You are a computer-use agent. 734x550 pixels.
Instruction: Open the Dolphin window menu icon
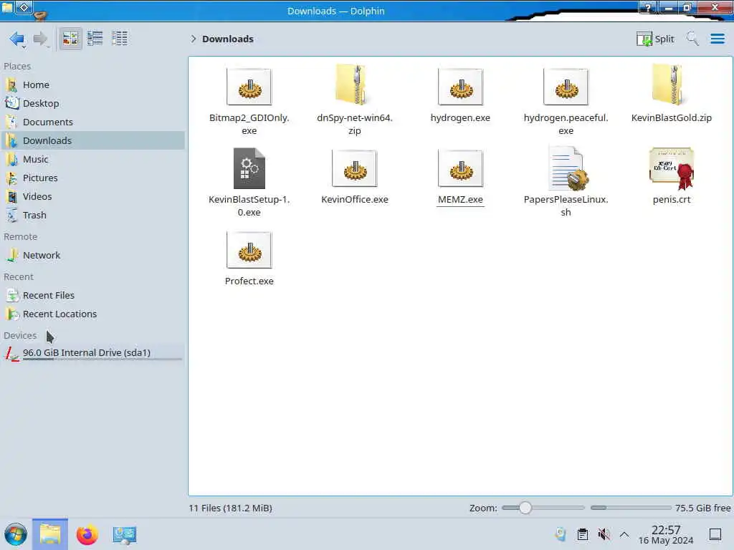(7, 7)
